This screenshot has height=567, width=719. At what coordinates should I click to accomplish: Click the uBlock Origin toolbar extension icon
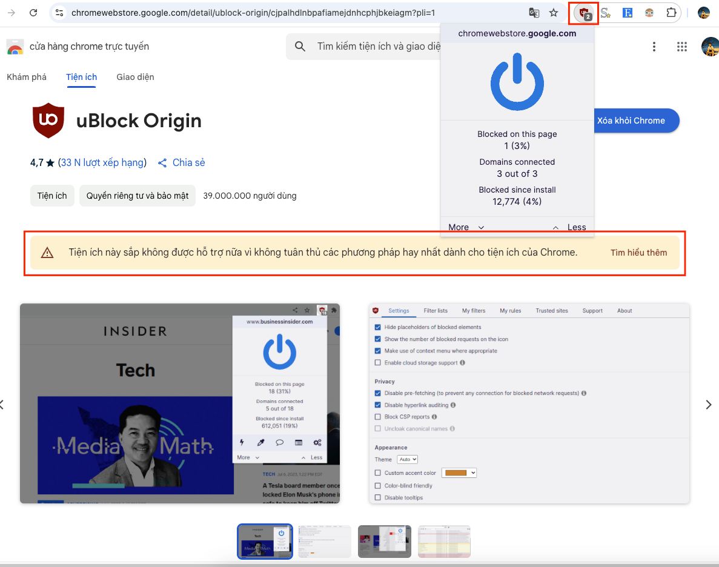point(584,13)
